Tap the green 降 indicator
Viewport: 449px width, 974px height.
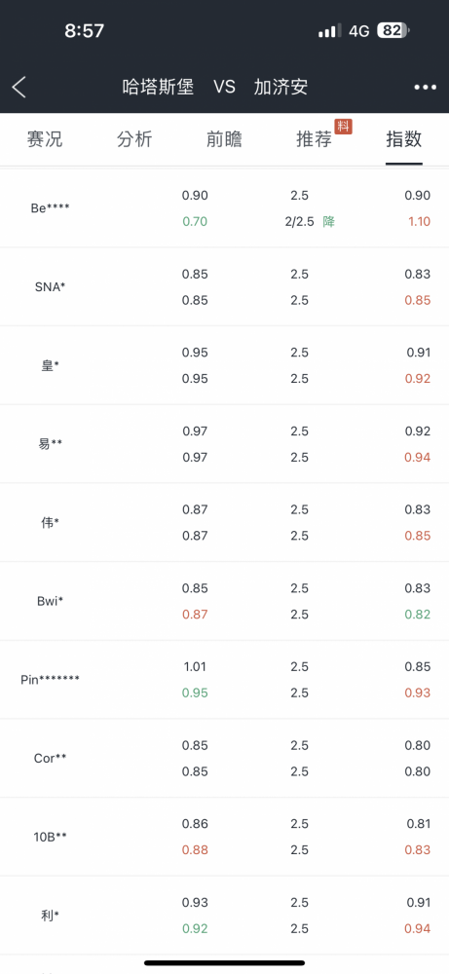[x=328, y=222]
